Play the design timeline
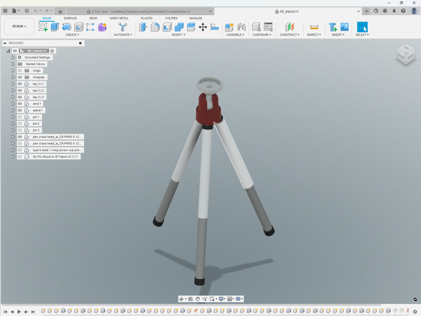421x316 pixels. tap(19, 312)
